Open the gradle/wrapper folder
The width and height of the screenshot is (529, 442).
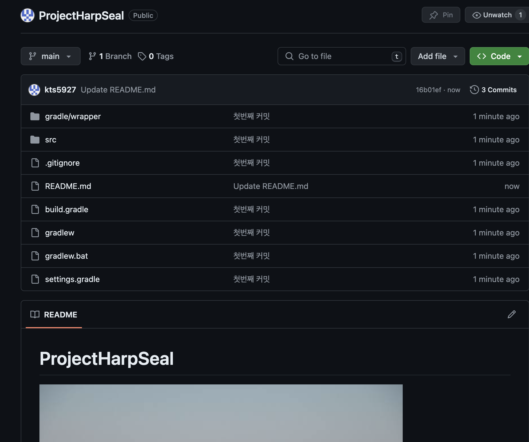(73, 116)
